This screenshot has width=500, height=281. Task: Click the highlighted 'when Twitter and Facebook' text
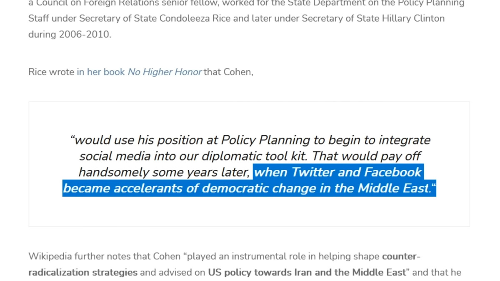338,172
